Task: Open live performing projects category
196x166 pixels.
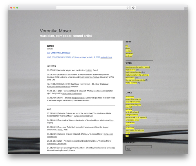Action: tap(135, 80)
